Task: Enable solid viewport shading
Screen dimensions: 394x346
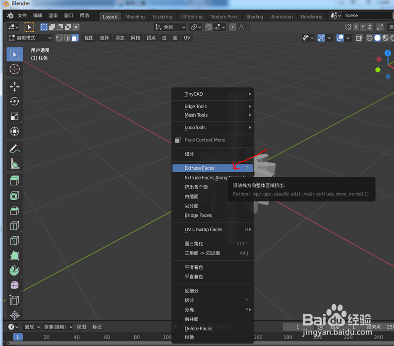Action: 378,38
